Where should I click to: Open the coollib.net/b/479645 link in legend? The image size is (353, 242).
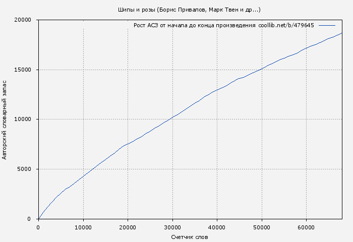286,25
